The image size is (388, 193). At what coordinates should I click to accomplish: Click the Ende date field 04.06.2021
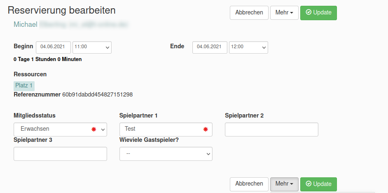point(210,47)
